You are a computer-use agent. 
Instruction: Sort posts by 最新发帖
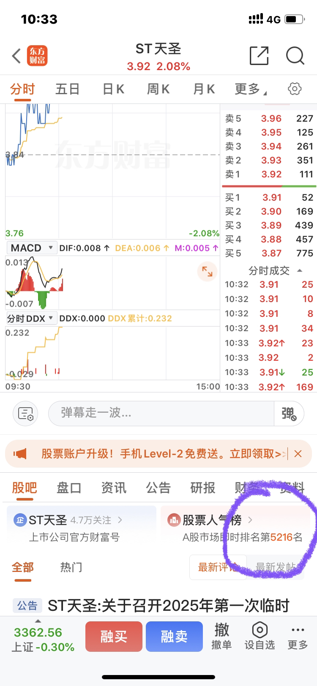click(276, 567)
